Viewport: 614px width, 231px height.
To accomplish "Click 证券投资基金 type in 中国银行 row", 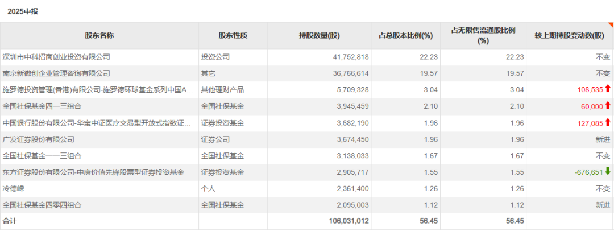I will (222, 123).
